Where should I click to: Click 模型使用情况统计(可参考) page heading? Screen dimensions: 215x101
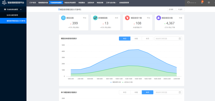70,9
